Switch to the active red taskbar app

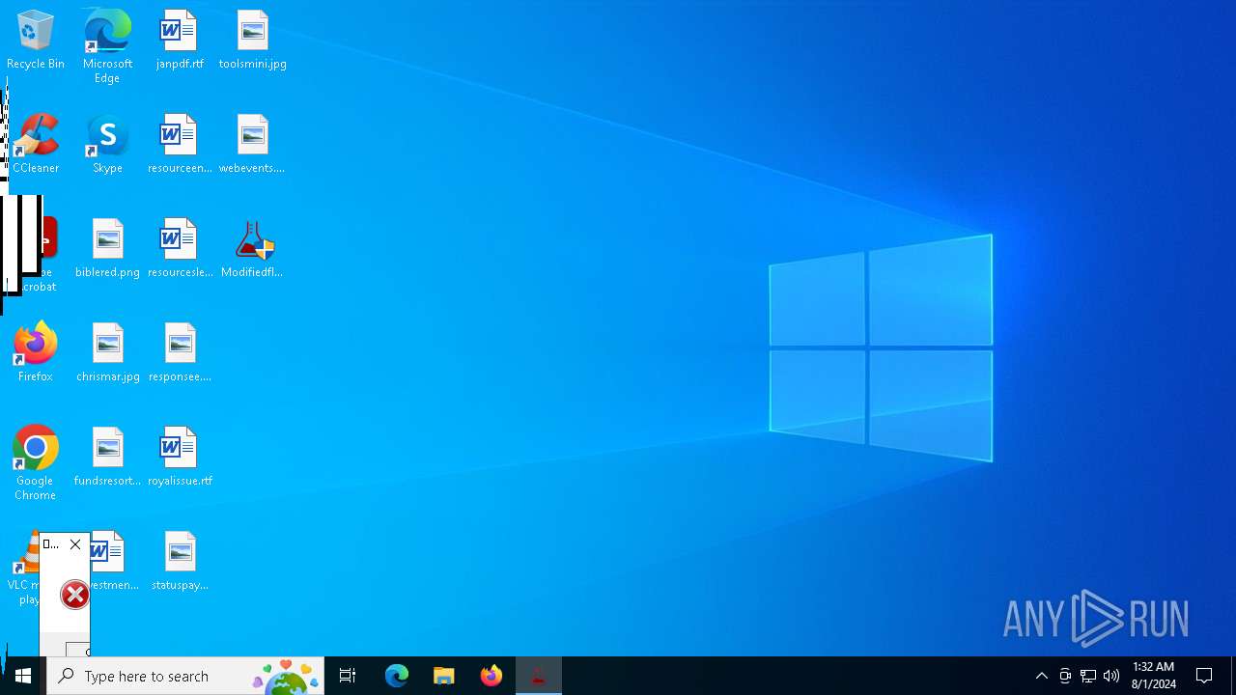(539, 676)
